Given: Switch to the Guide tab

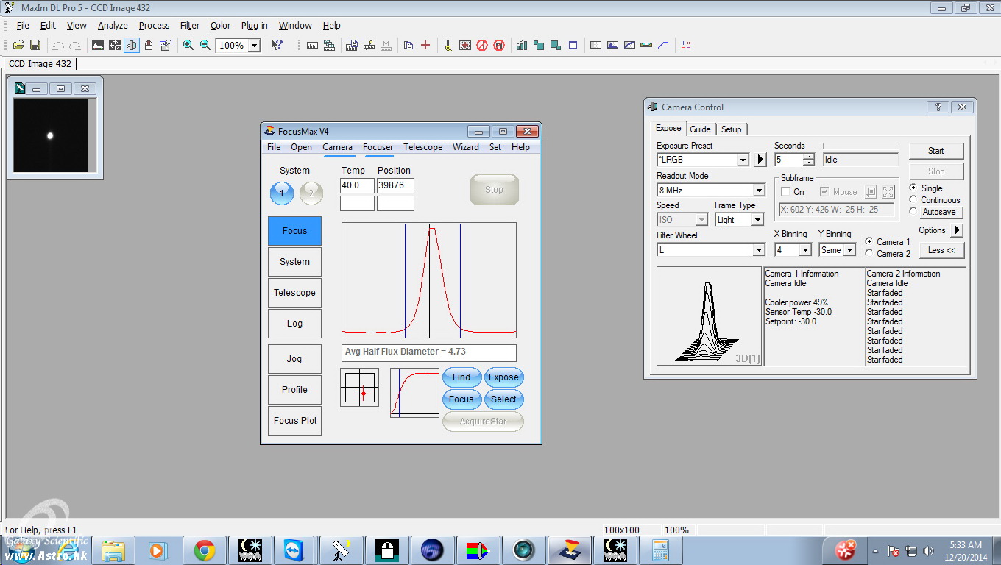Looking at the screenshot, I should (x=700, y=129).
